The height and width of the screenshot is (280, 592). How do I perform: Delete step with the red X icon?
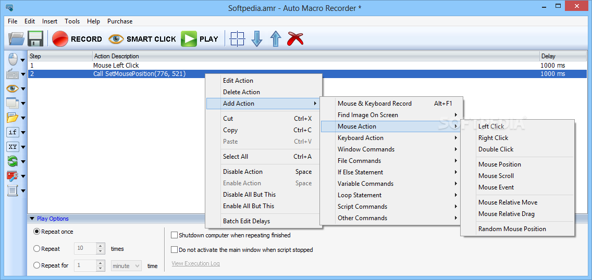pyautogui.click(x=295, y=39)
